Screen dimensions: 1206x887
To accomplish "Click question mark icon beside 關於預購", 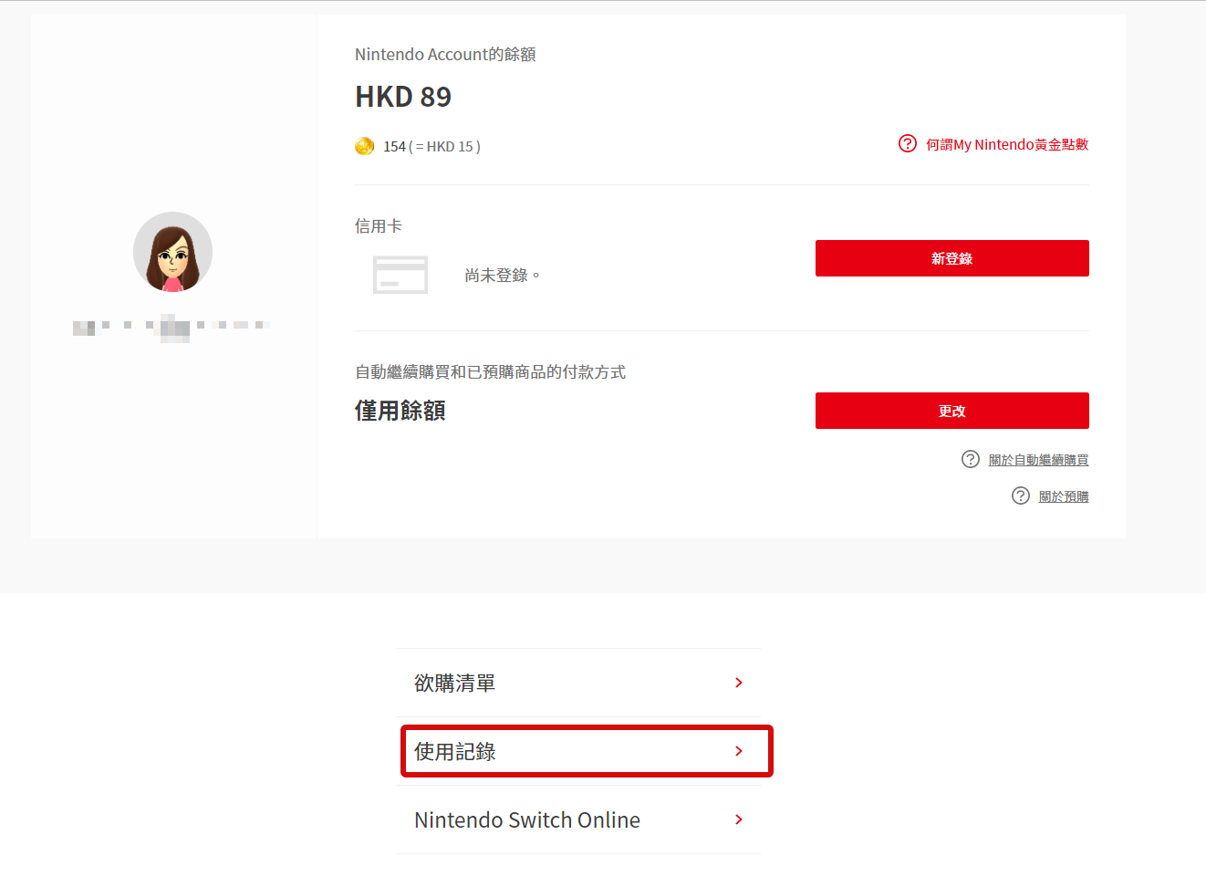I will pyautogui.click(x=1021, y=496).
